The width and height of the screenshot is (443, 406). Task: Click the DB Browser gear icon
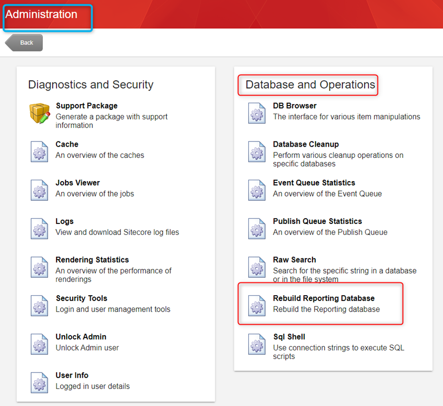(x=257, y=113)
